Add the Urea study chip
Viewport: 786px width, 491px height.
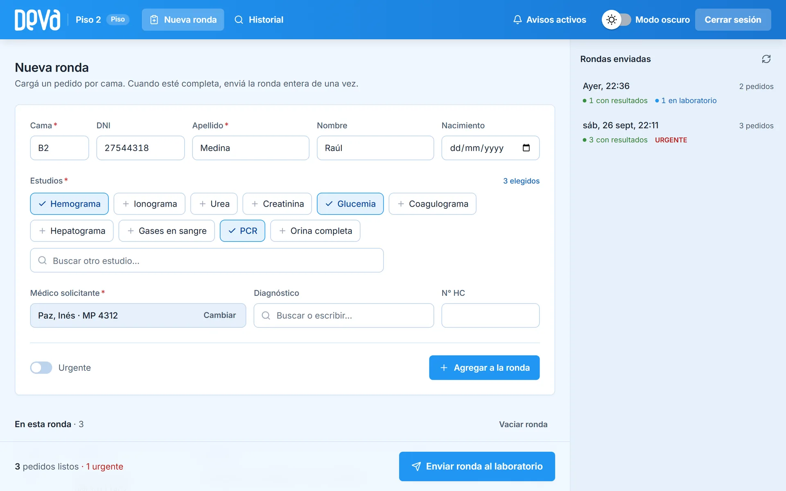coord(214,204)
